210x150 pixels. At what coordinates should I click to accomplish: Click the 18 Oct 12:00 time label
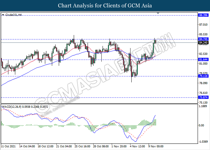point(46,146)
